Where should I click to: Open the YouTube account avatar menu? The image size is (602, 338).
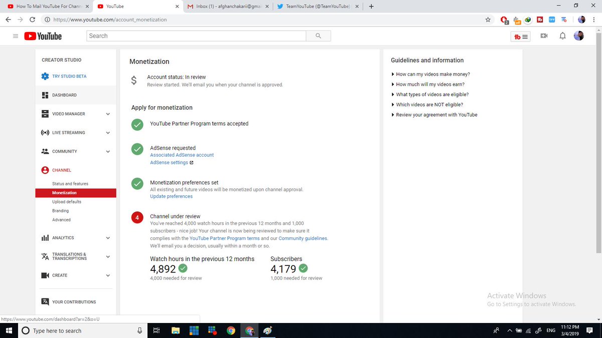[578, 36]
